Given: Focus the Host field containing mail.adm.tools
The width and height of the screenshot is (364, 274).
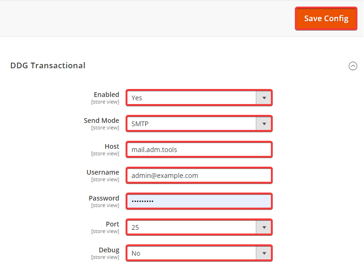Looking at the screenshot, I should [x=199, y=150].
